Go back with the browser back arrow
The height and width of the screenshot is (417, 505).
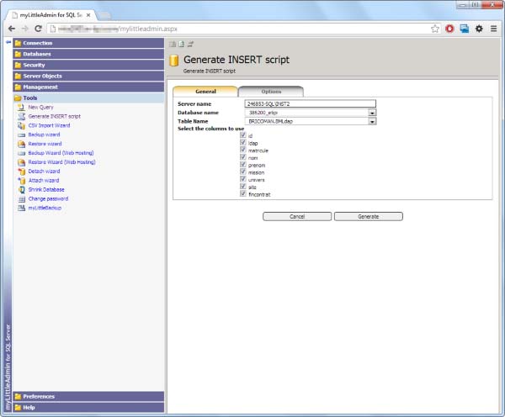12,29
